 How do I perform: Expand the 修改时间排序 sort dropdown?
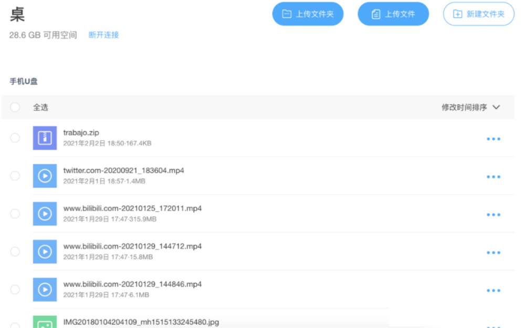[470, 107]
